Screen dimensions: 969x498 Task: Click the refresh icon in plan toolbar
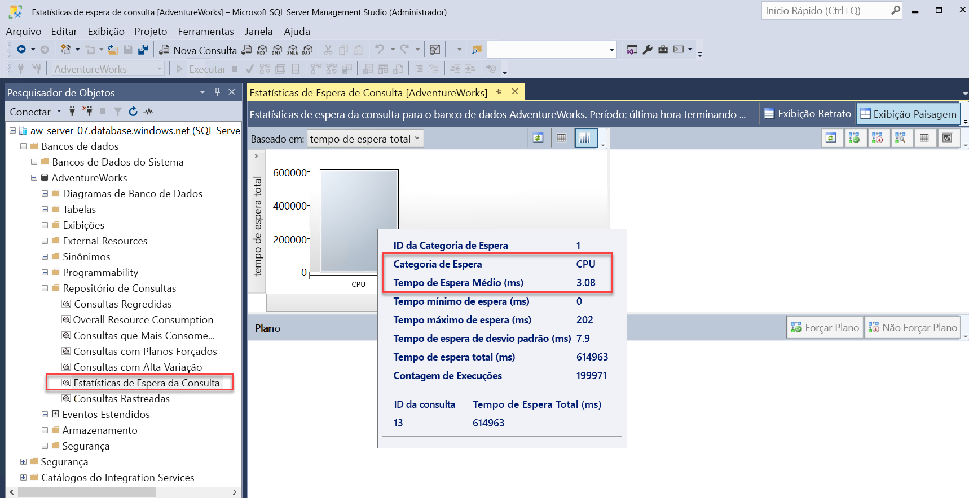pos(831,138)
